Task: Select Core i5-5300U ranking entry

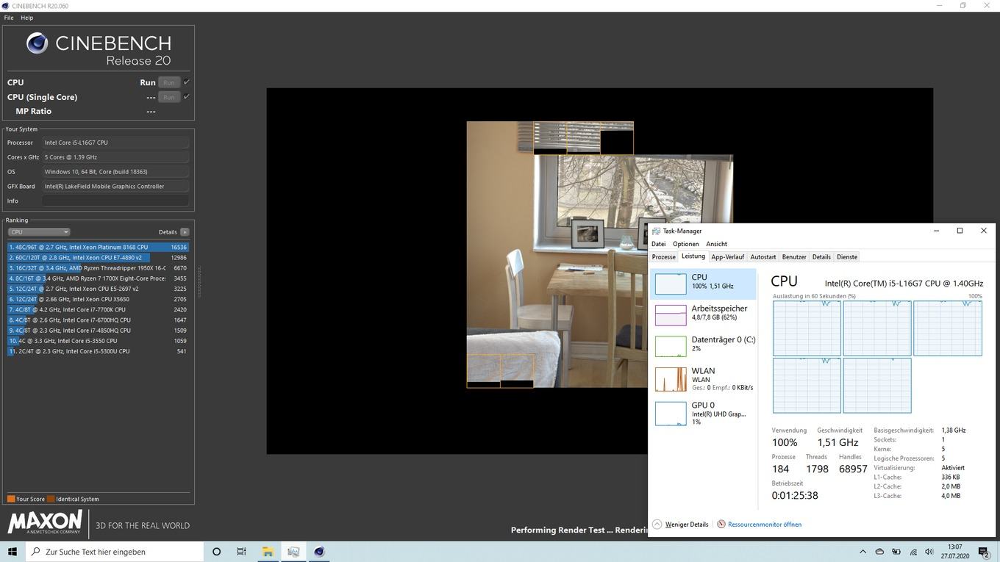Action: point(98,351)
